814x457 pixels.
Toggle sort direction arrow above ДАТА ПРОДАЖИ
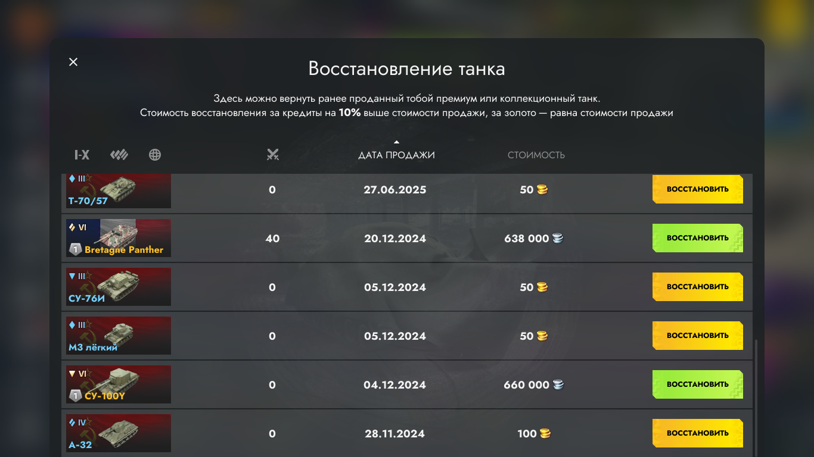[396, 142]
